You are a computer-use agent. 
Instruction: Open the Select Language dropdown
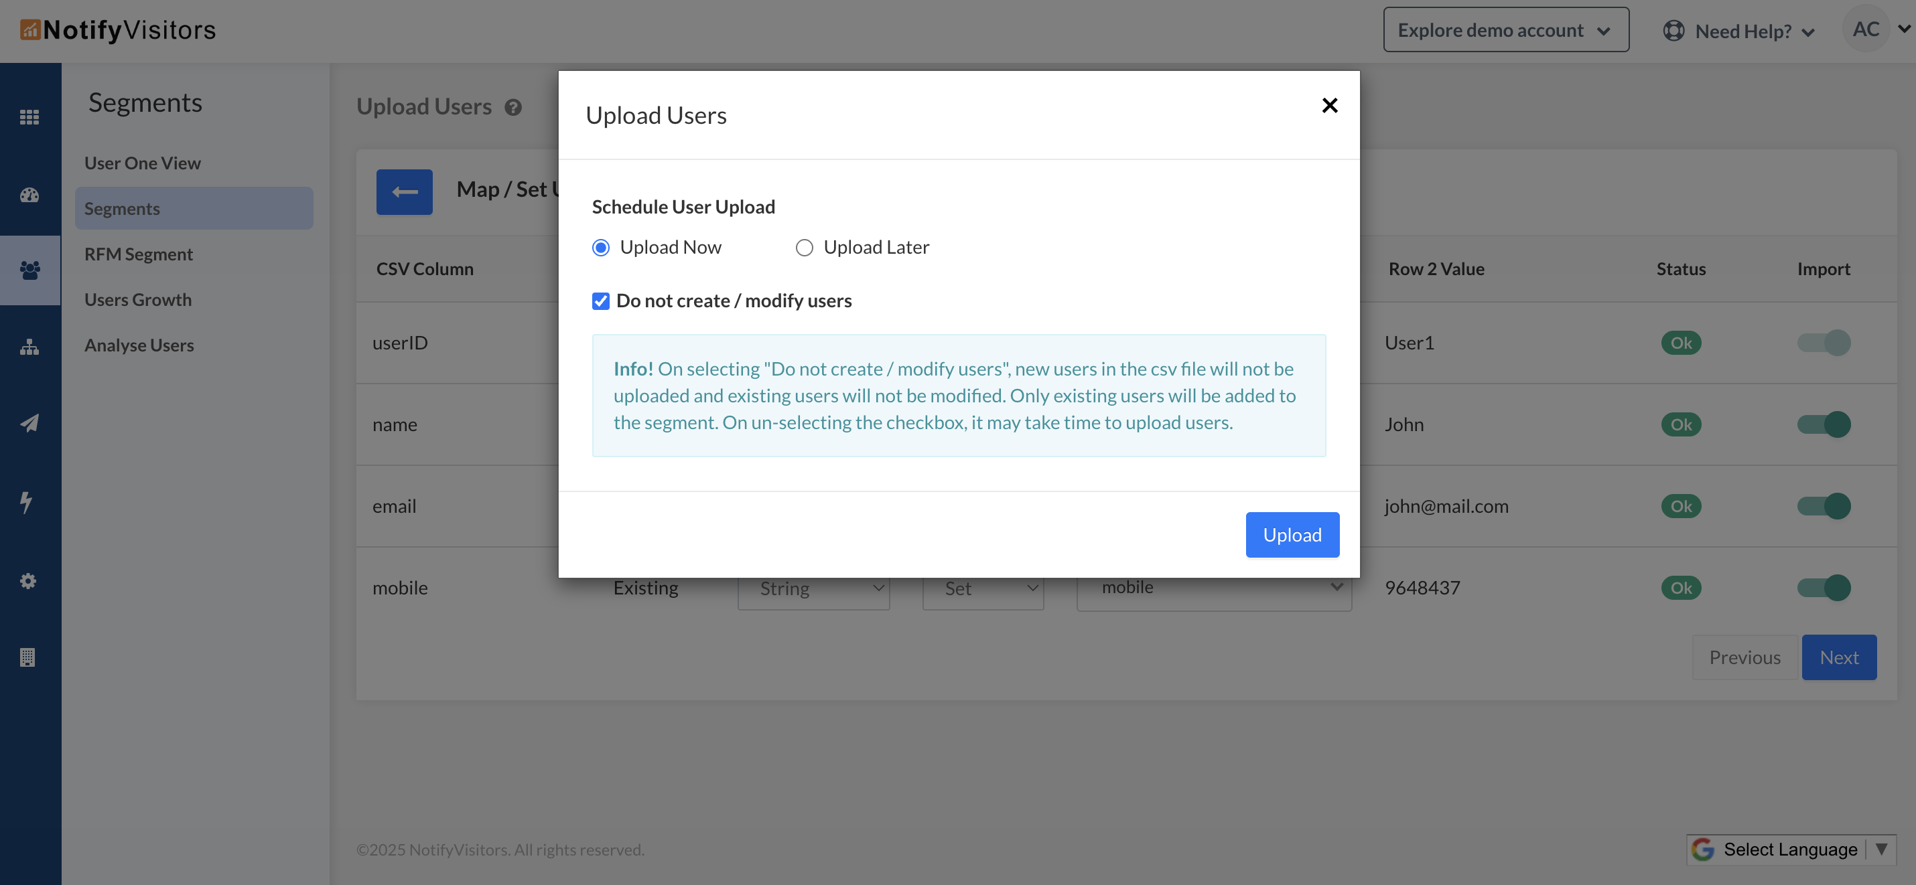tap(1789, 850)
